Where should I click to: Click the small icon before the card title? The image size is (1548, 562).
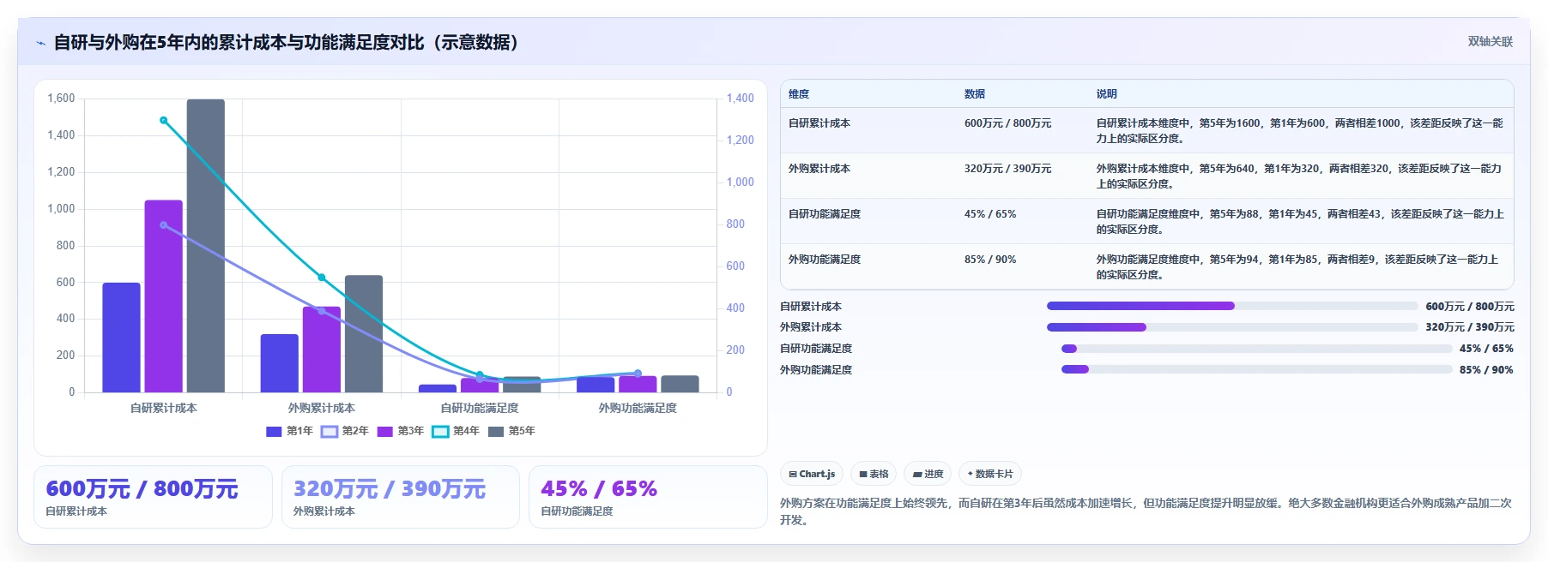click(40, 43)
